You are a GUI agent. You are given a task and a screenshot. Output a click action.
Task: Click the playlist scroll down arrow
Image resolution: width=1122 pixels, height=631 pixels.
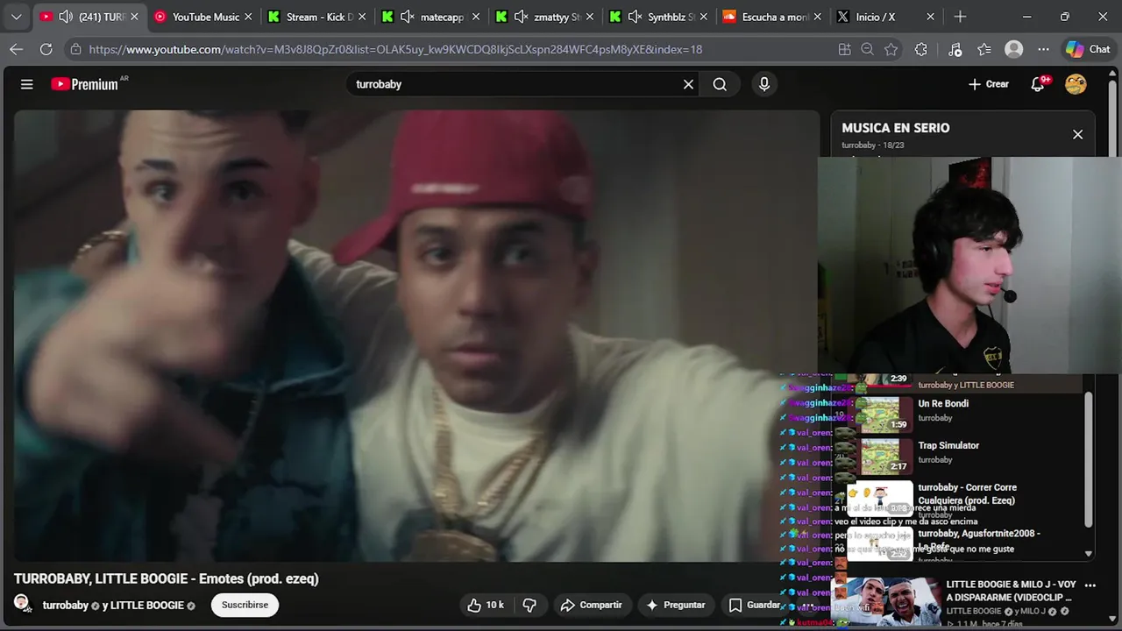(x=1089, y=554)
